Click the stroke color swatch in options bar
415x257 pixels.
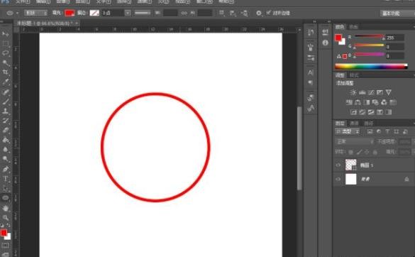click(94, 13)
